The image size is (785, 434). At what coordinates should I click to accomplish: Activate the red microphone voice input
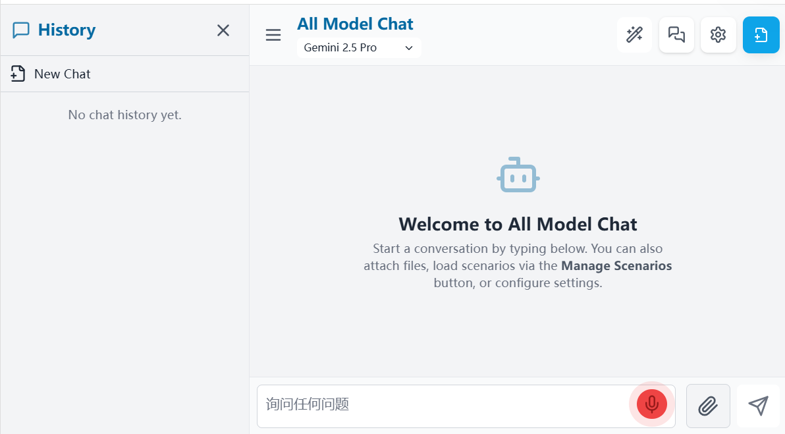[x=652, y=404]
